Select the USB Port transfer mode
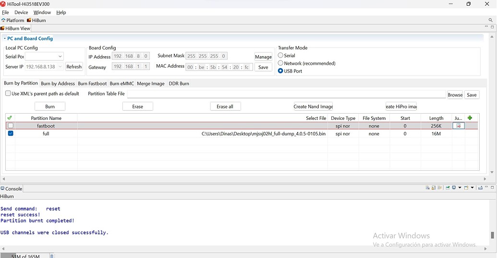This screenshot has width=497, height=258. click(280, 71)
